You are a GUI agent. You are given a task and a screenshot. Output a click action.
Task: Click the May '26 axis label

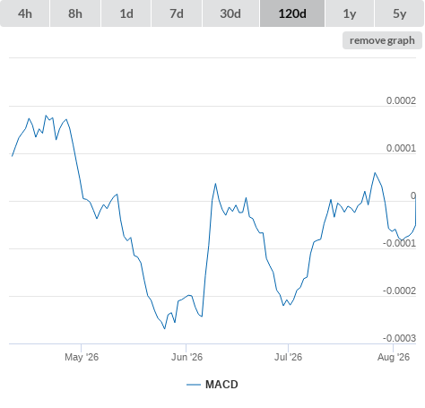[x=82, y=357]
